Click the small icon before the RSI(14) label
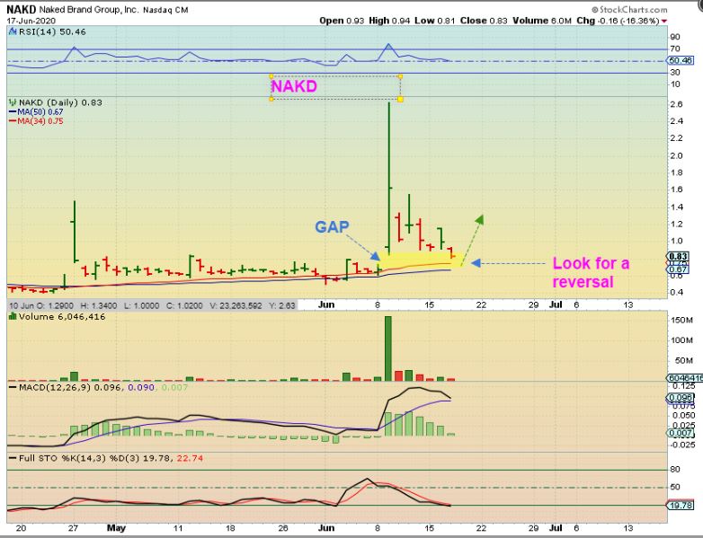 pyautogui.click(x=13, y=31)
